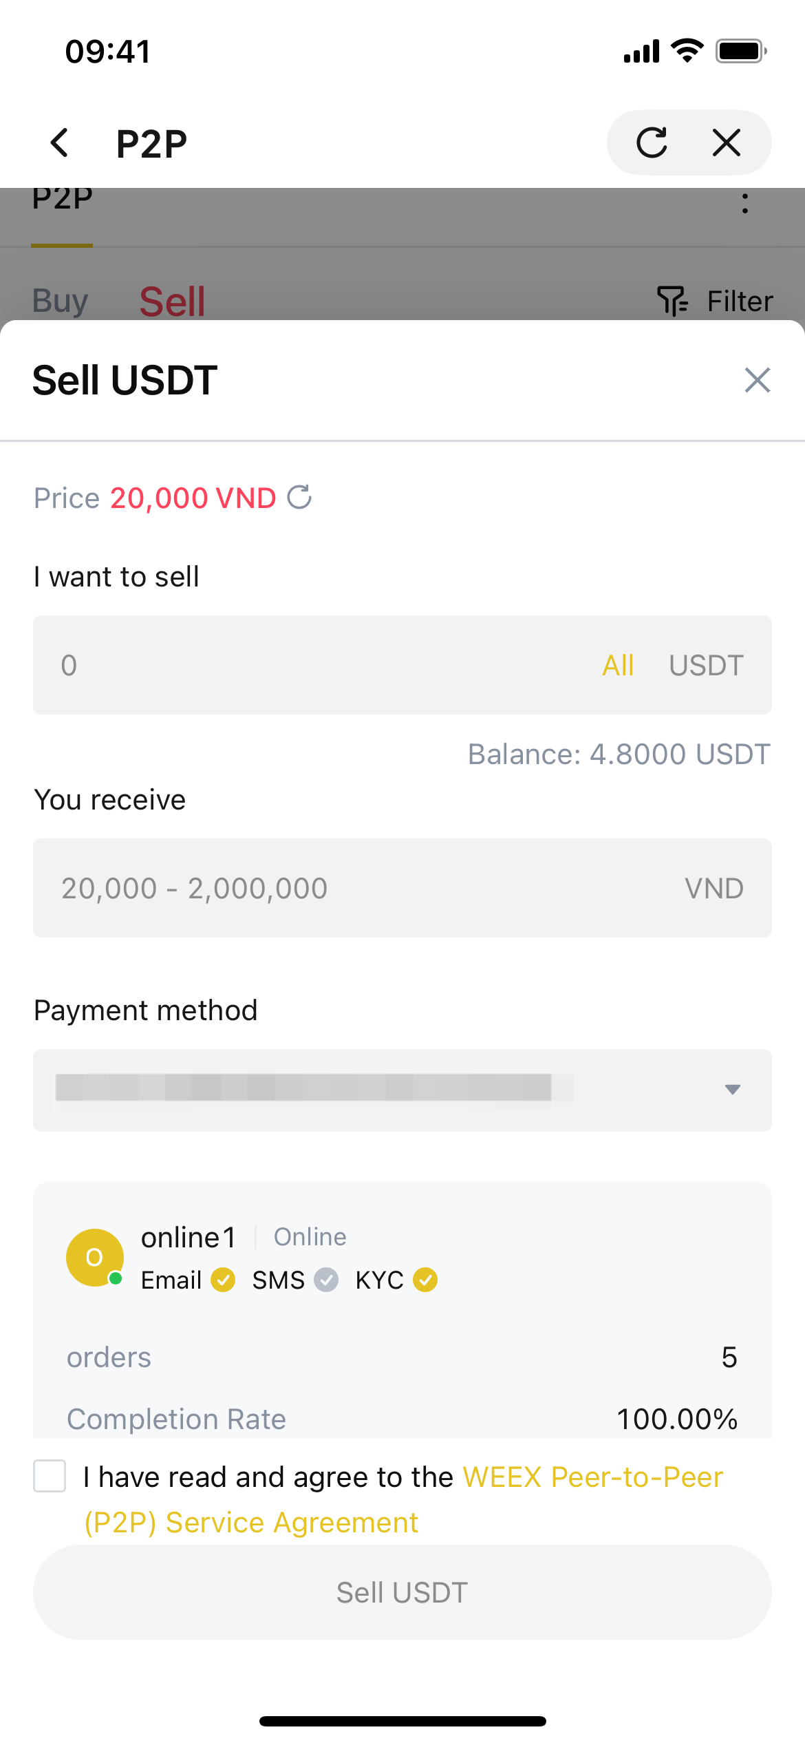Select the Sell tab
The width and height of the screenshot is (805, 1743).
172,301
